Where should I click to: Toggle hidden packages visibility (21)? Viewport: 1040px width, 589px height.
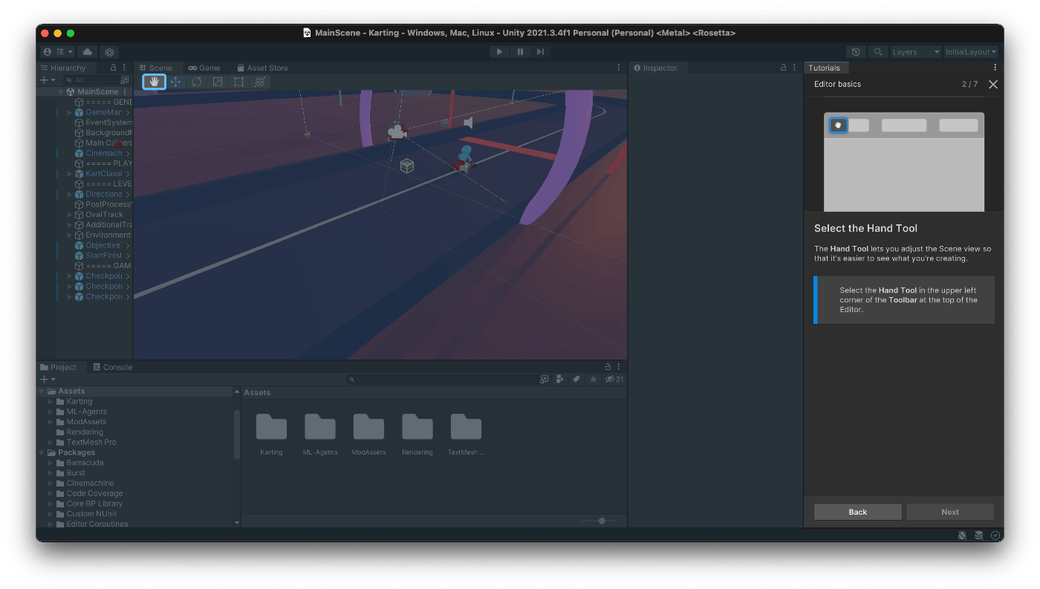coord(614,379)
